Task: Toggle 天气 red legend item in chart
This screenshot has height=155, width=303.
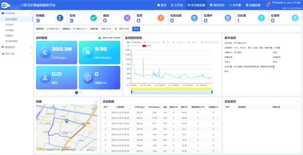Action: (x=146, y=46)
